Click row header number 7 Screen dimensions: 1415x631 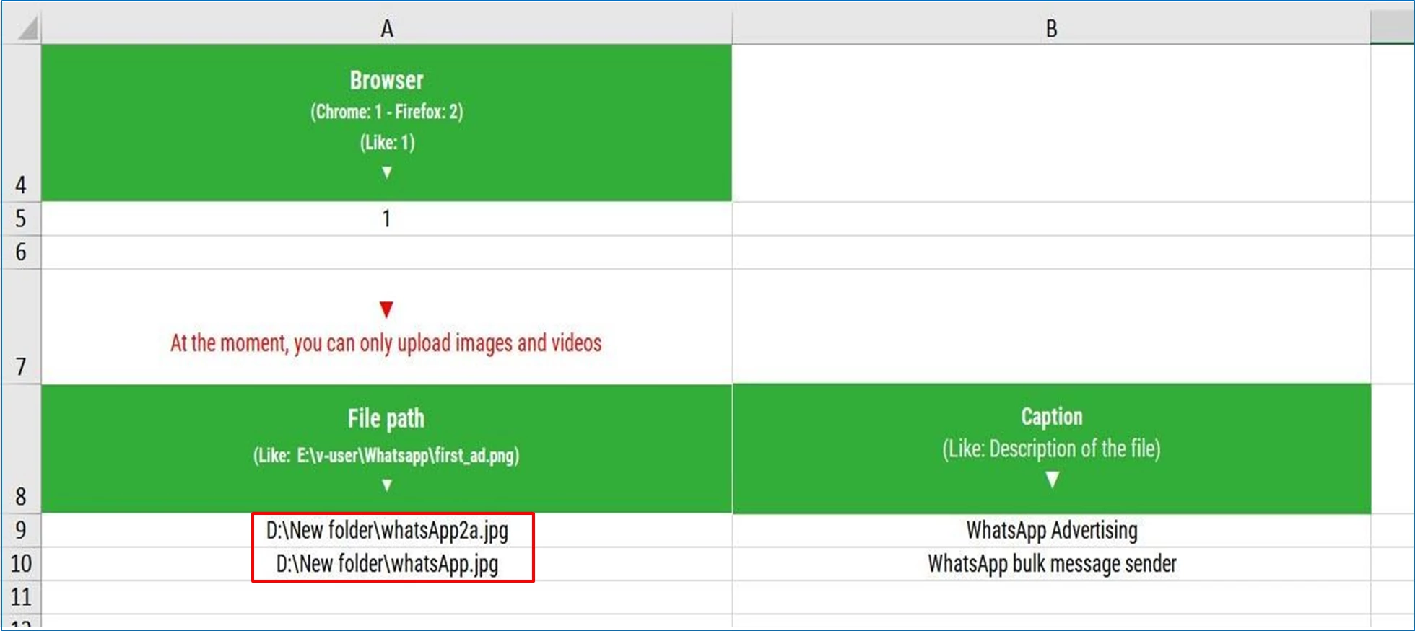(21, 327)
